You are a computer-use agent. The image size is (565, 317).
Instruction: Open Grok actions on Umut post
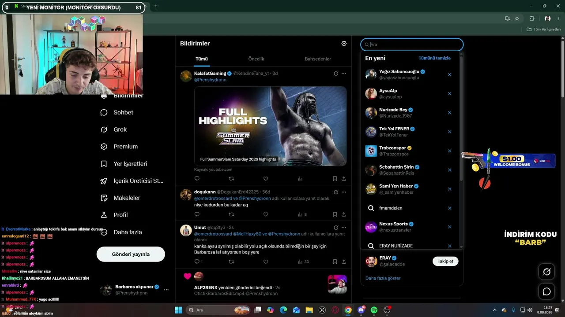tap(336, 228)
